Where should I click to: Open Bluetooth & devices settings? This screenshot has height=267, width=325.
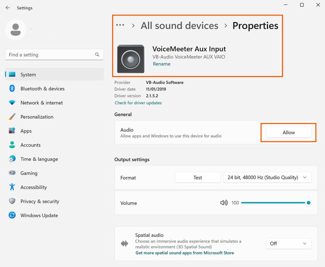tap(43, 89)
